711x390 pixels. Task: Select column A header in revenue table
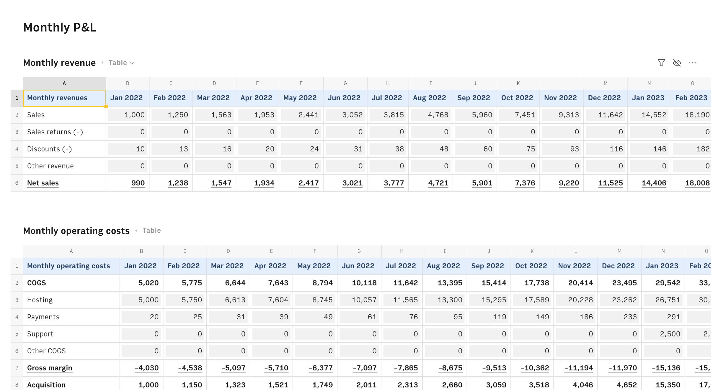pyautogui.click(x=64, y=83)
